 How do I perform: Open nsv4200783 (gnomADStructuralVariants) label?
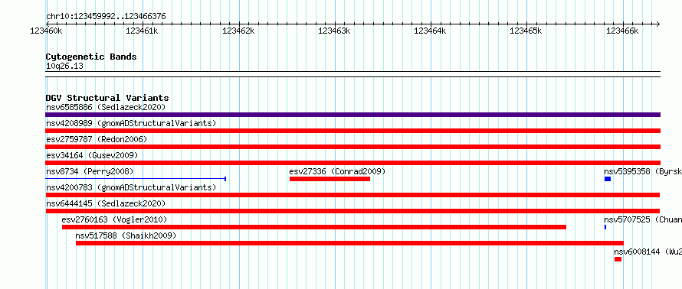point(131,187)
